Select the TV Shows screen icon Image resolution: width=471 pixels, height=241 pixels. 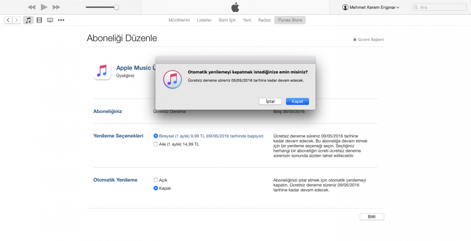tap(50, 20)
